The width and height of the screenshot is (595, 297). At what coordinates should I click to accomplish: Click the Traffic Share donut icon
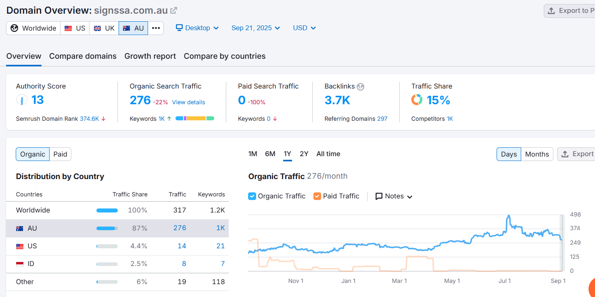click(417, 100)
